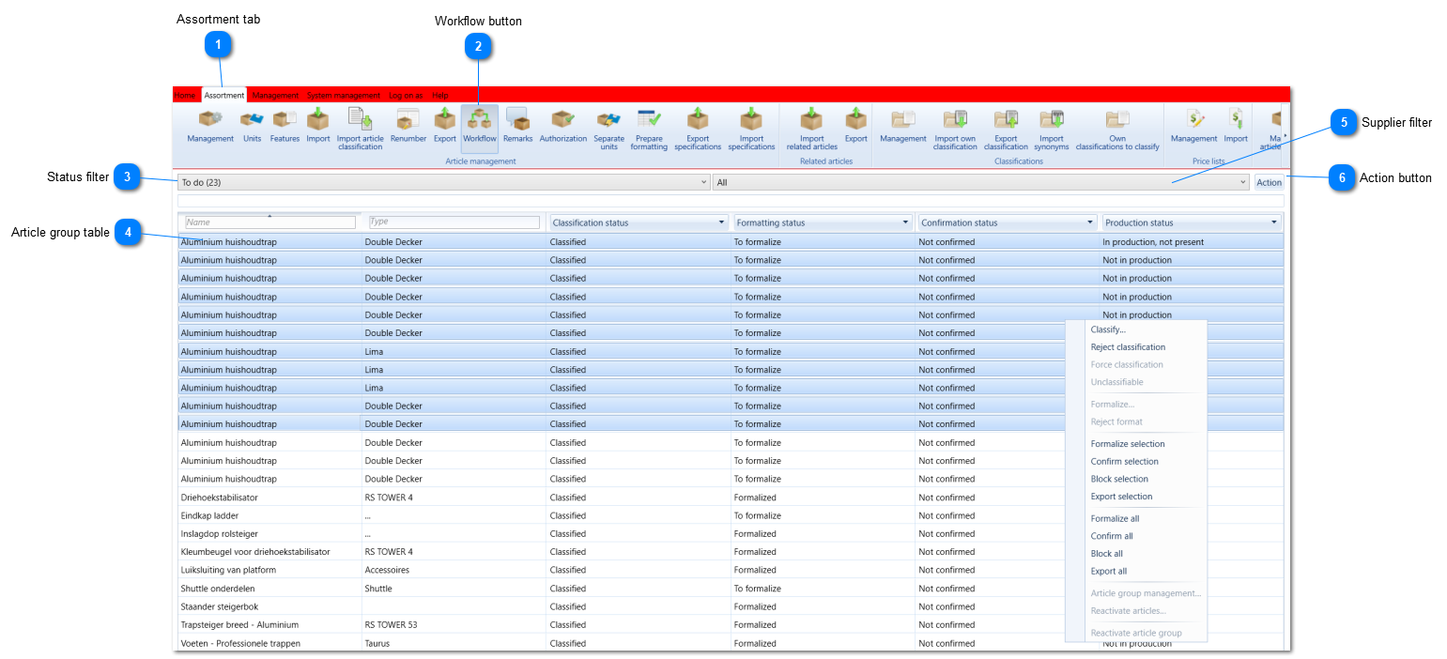Switch to the Management ribbon tab
Image resolution: width=1447 pixels, height=659 pixels.
point(275,95)
